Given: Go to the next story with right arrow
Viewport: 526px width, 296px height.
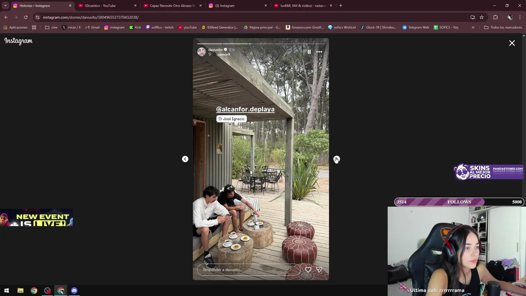Looking at the screenshot, I should pyautogui.click(x=337, y=159).
